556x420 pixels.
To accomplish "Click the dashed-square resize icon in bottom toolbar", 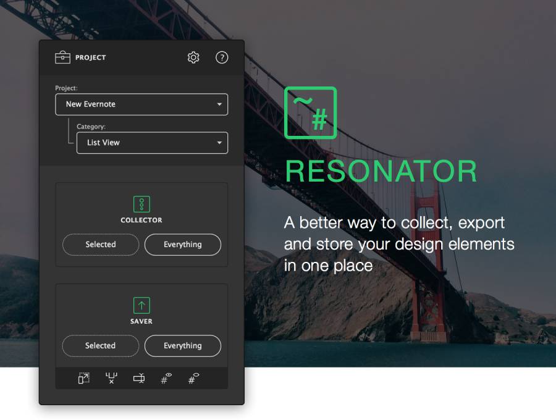I will pyautogui.click(x=84, y=378).
